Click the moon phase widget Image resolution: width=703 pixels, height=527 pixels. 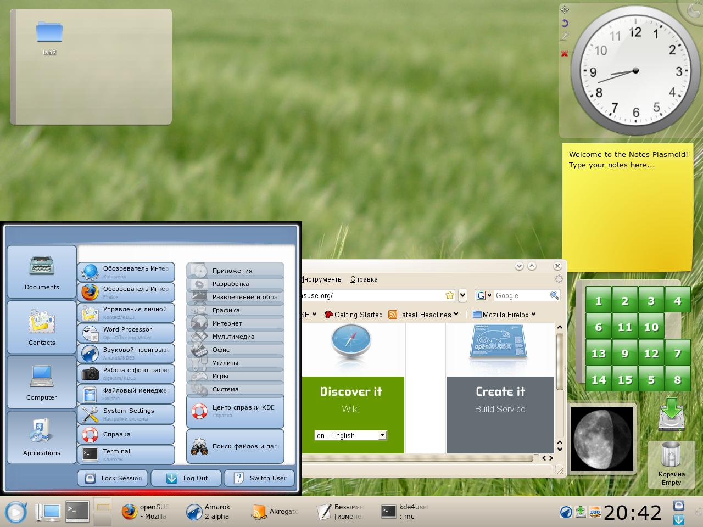pyautogui.click(x=601, y=439)
